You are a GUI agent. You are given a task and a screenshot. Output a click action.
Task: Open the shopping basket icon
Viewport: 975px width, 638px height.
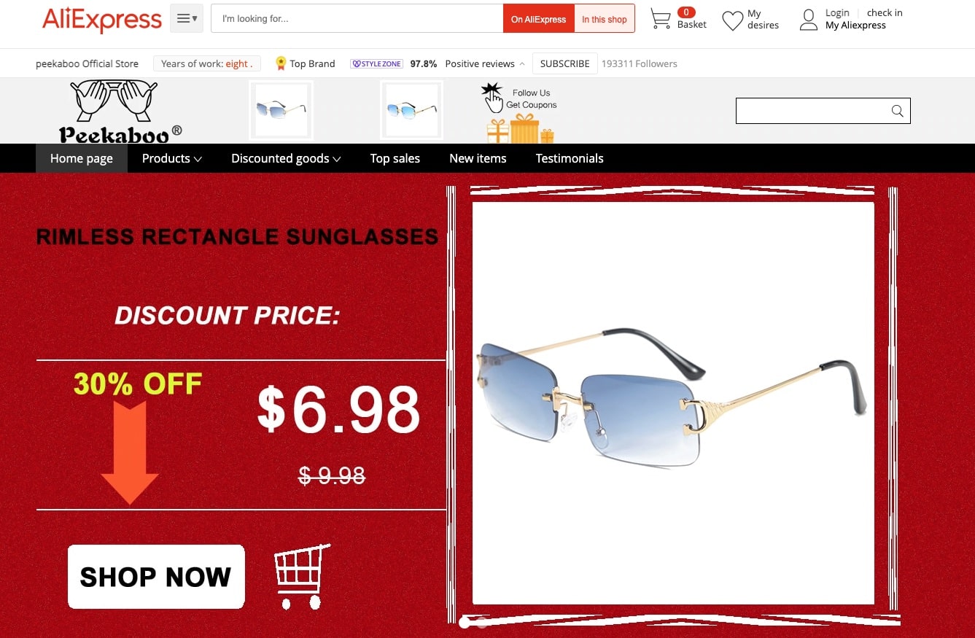(x=661, y=19)
